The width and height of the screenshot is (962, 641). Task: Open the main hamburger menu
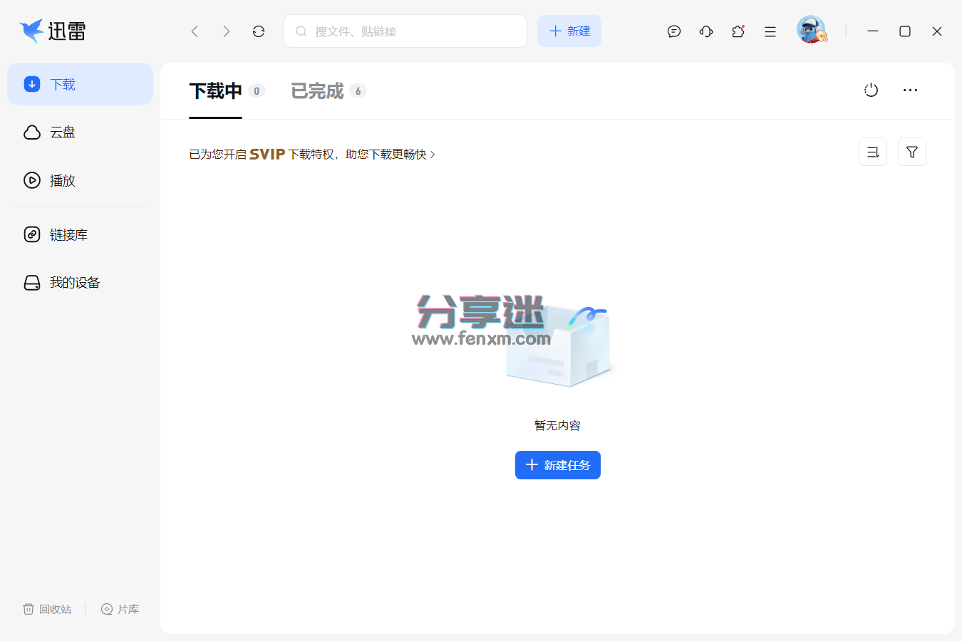770,31
